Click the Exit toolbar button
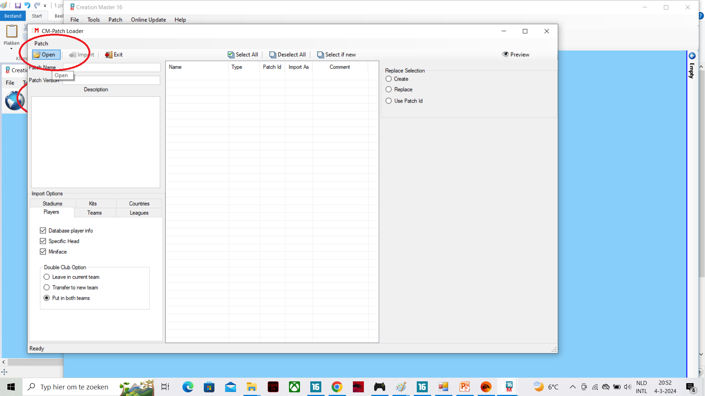 [114, 55]
